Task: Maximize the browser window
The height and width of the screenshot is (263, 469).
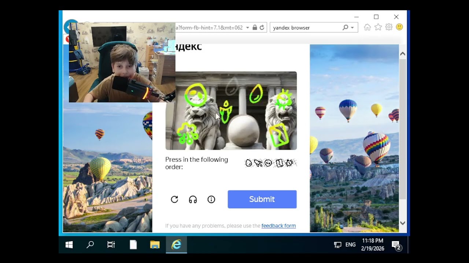Action: coord(376,17)
